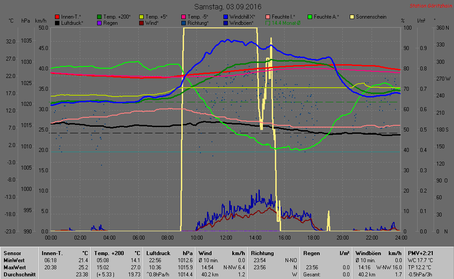The image size is (454, 279).
Task: Click the 1035 hPa axis label
Action: [x=26, y=41]
